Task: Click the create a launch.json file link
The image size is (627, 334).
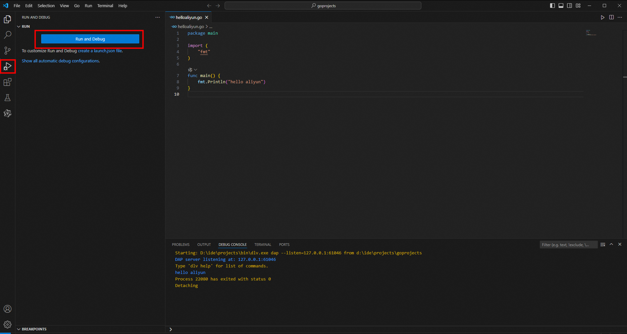Action: tap(100, 51)
